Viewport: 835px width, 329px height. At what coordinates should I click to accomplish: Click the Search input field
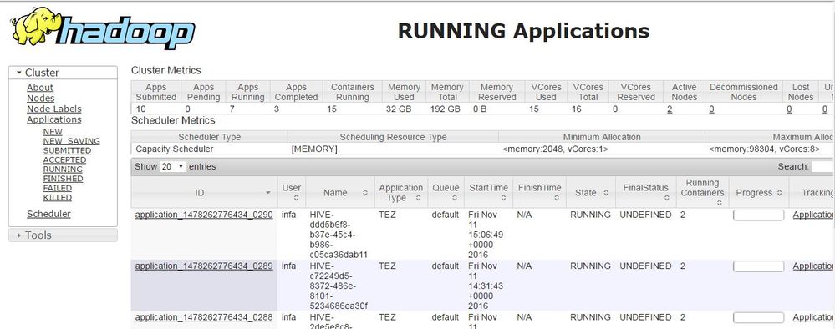[823, 167]
